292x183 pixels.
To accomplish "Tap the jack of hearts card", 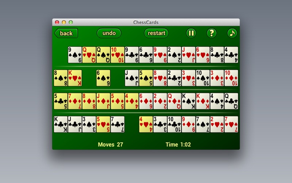I will pos(188,55).
